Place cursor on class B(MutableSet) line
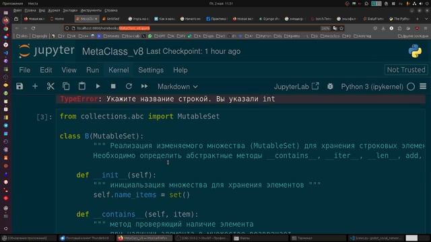The width and height of the screenshot is (431, 242). pyautogui.click(x=102, y=136)
